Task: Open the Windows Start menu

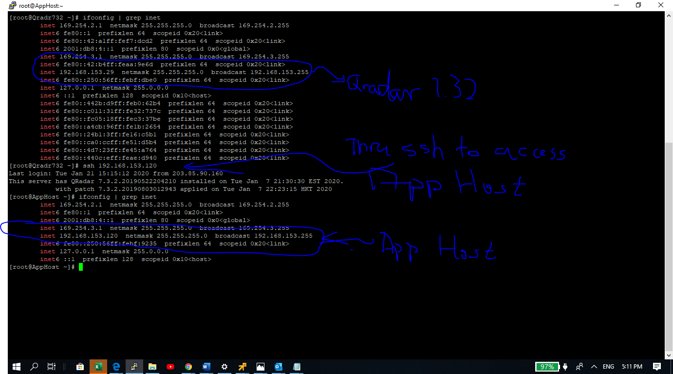Action: 16,367
